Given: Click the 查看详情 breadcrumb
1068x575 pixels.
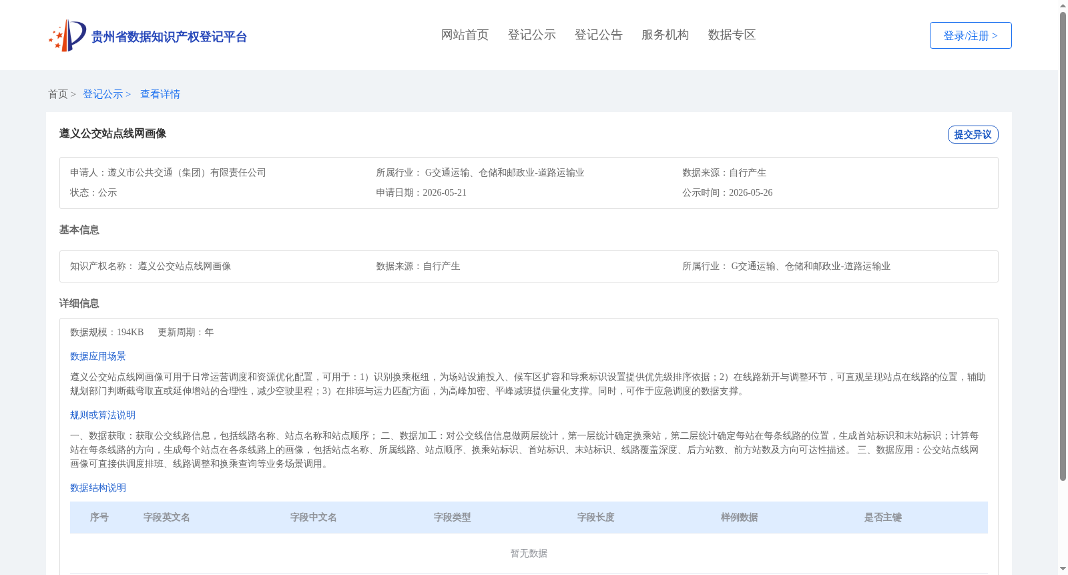Looking at the screenshot, I should click(160, 94).
